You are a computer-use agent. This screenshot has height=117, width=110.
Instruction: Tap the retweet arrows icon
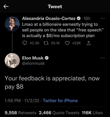coord(46,43)
